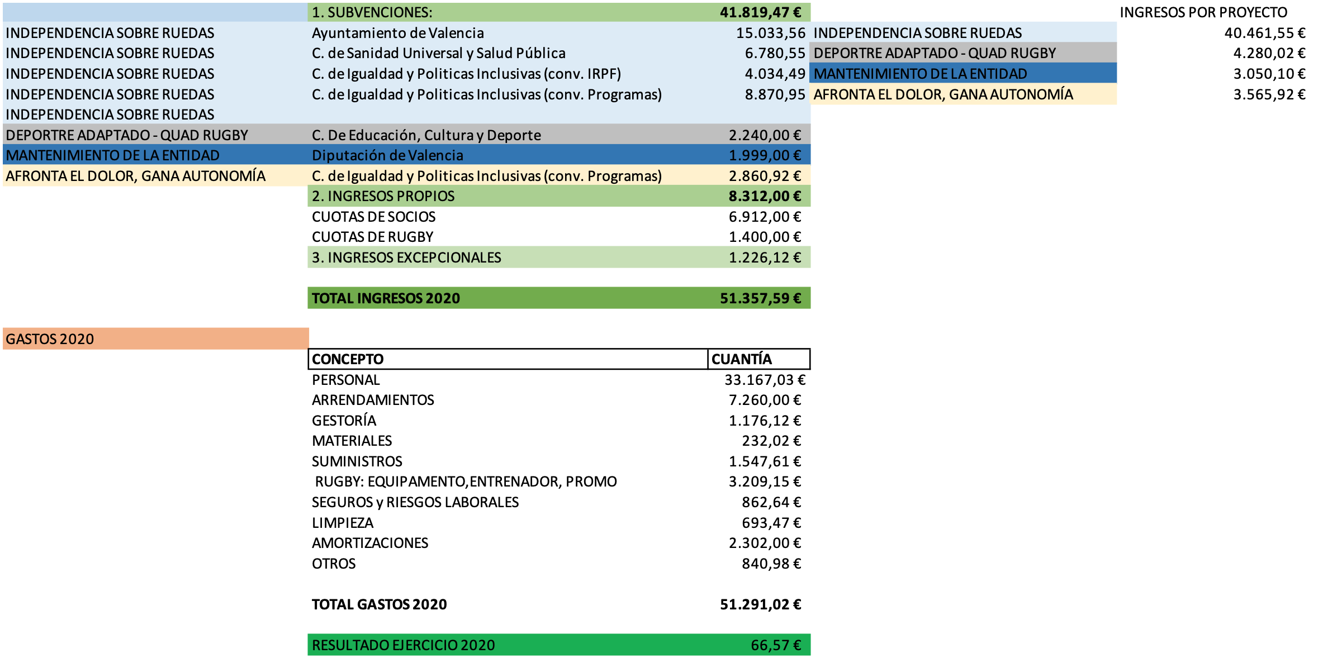Click project income 40.461,55 €
The image size is (1318, 658).
[1265, 33]
